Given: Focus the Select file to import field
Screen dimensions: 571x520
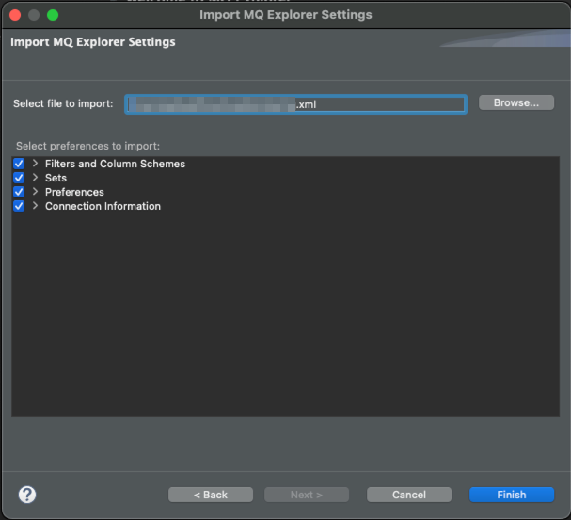Looking at the screenshot, I should click(295, 104).
